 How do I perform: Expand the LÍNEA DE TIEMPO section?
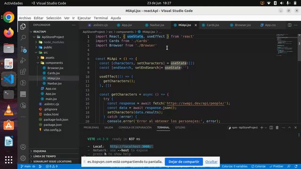click(x=54, y=156)
